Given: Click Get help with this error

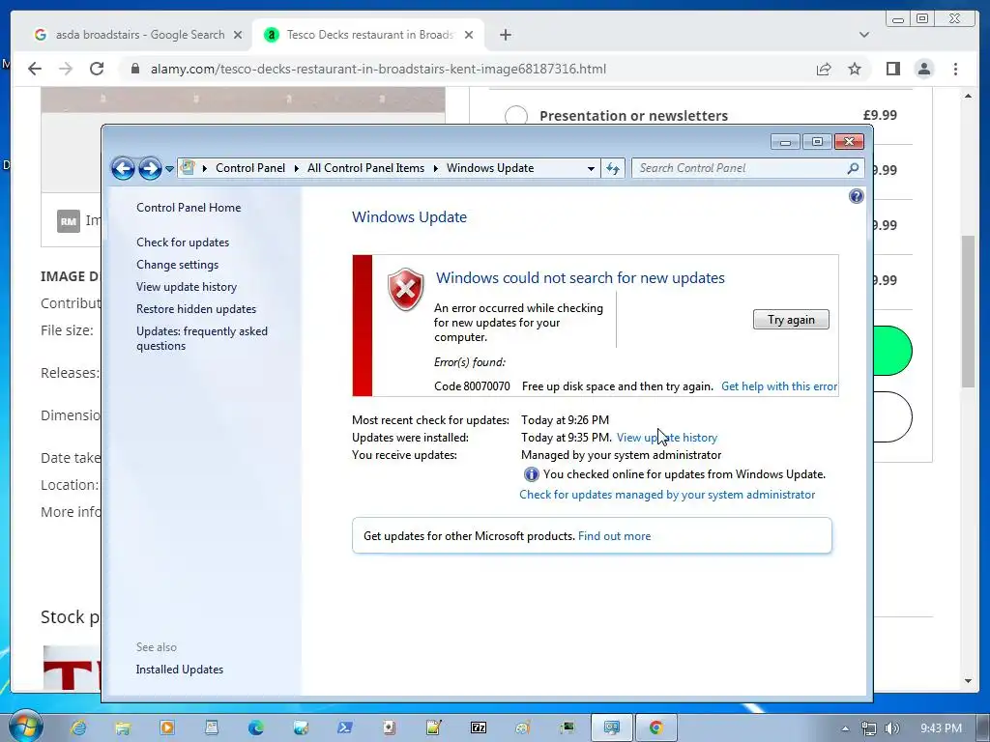Looking at the screenshot, I should click(x=779, y=386).
